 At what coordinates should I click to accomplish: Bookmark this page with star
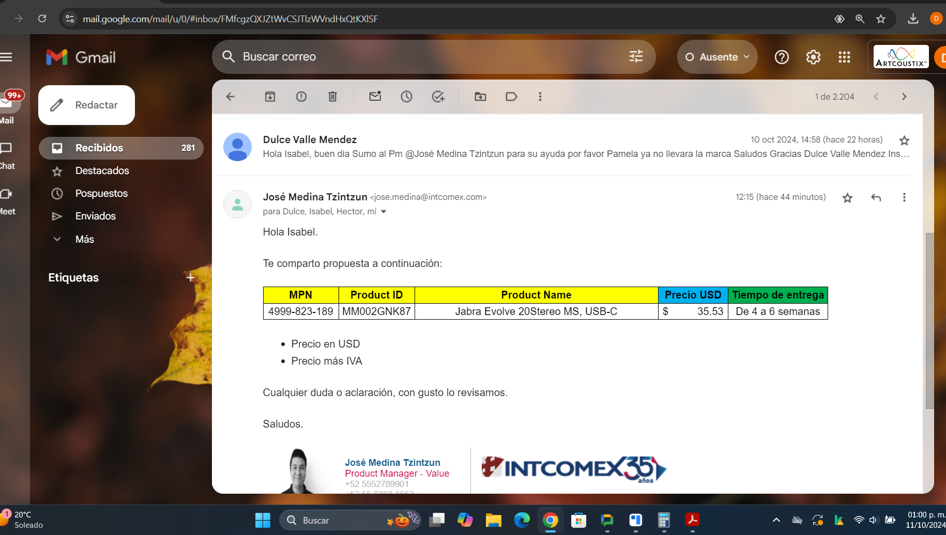click(881, 19)
